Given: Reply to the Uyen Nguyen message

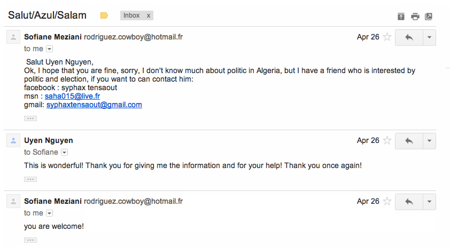Looking at the screenshot, I should pyautogui.click(x=409, y=141).
